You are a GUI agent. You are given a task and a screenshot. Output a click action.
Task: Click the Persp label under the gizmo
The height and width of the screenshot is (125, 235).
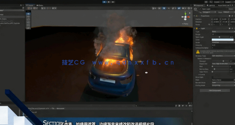tap(185, 24)
